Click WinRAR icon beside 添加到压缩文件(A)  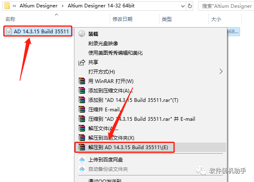point(82,90)
